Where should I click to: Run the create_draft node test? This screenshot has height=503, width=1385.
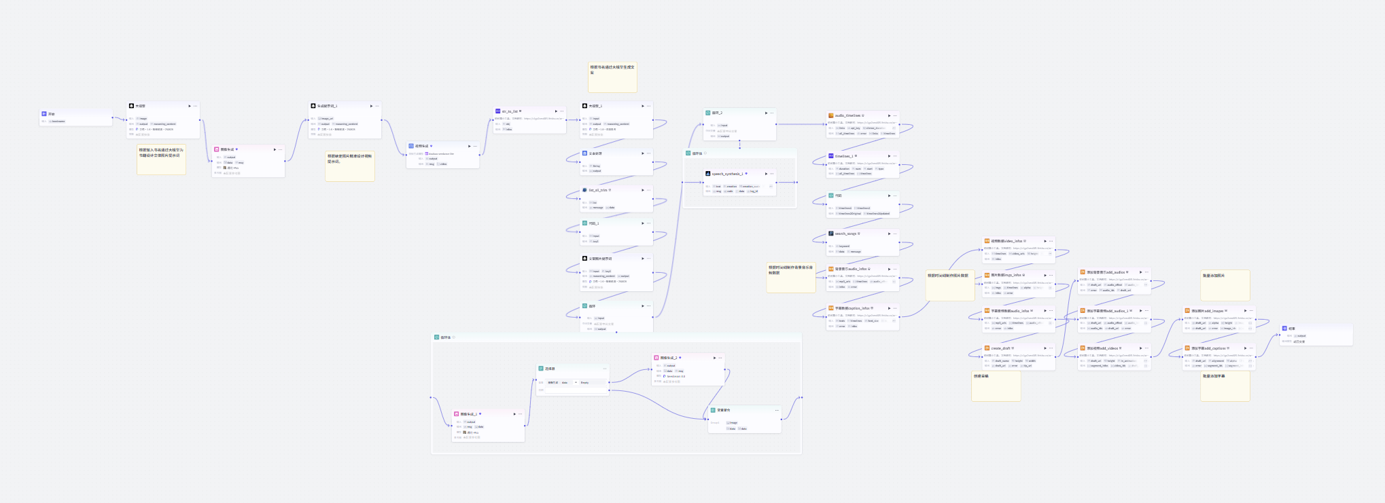(1045, 348)
